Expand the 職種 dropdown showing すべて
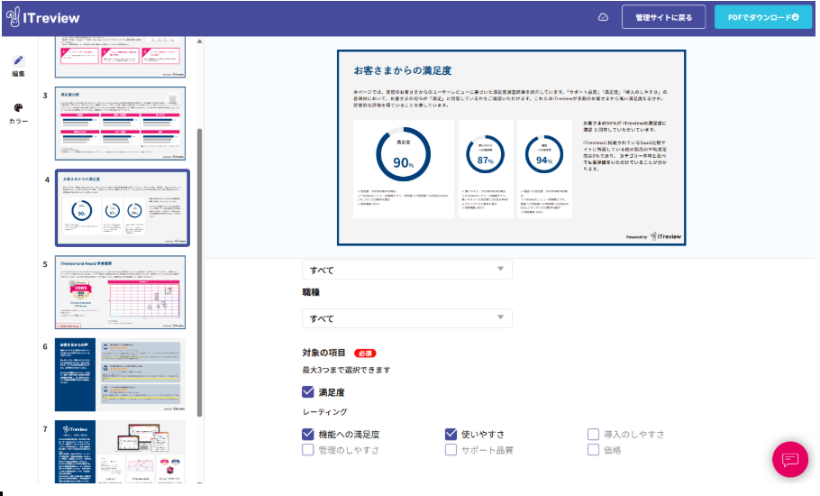This screenshot has height=496, width=820. [x=406, y=318]
